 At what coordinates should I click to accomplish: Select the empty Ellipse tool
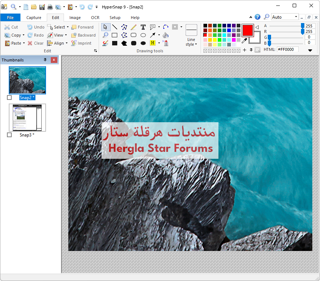pos(143,35)
